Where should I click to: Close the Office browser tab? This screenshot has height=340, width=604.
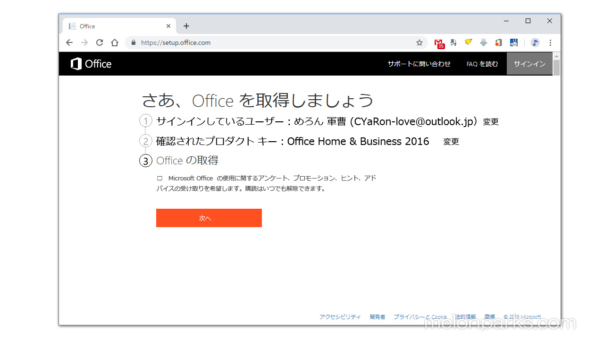click(168, 26)
